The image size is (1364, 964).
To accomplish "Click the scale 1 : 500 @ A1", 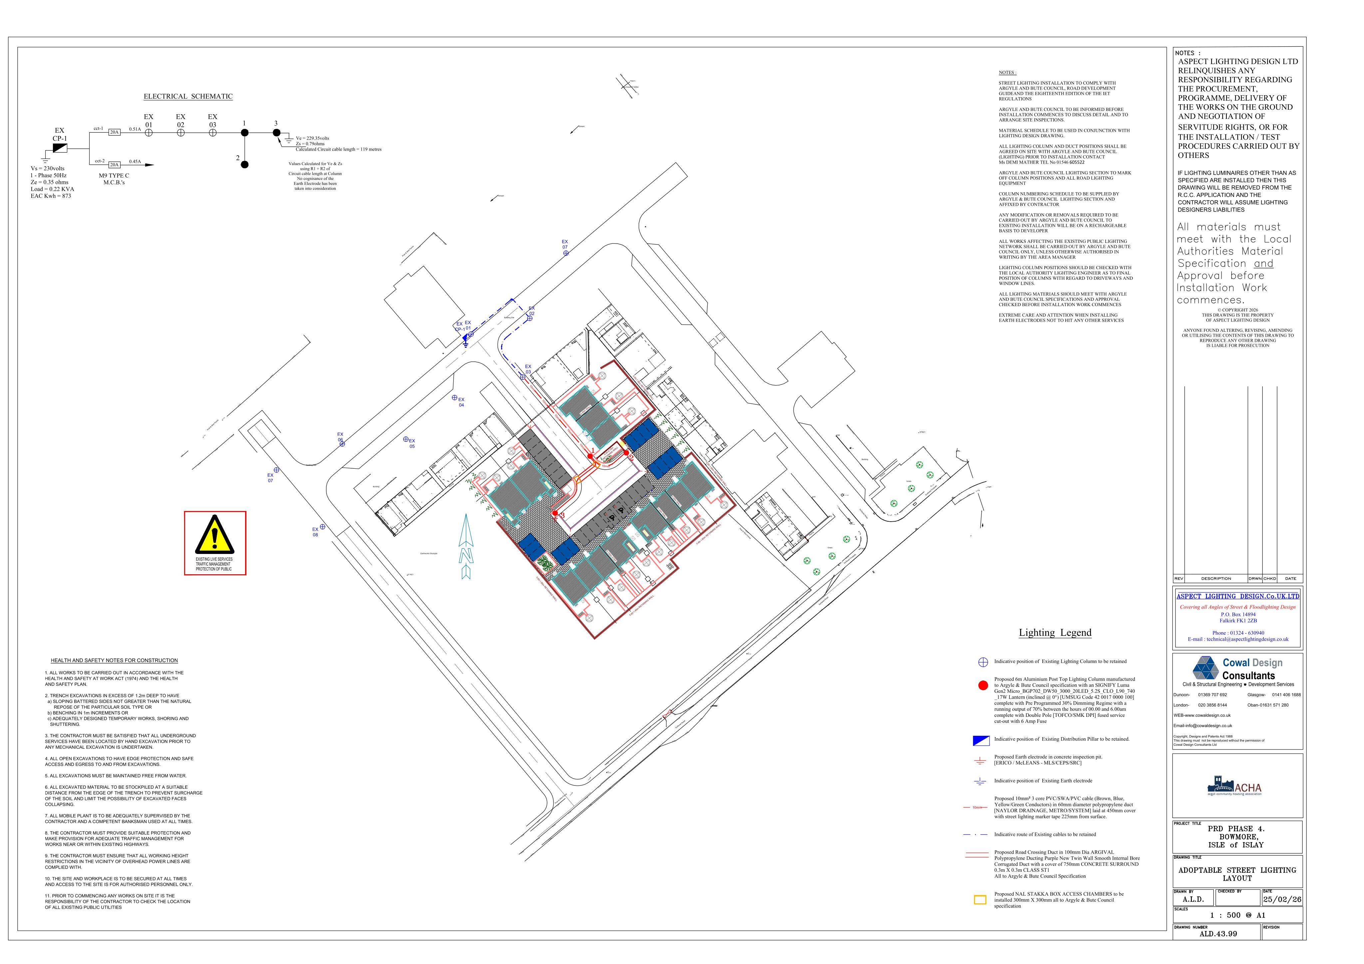I will point(1237,915).
